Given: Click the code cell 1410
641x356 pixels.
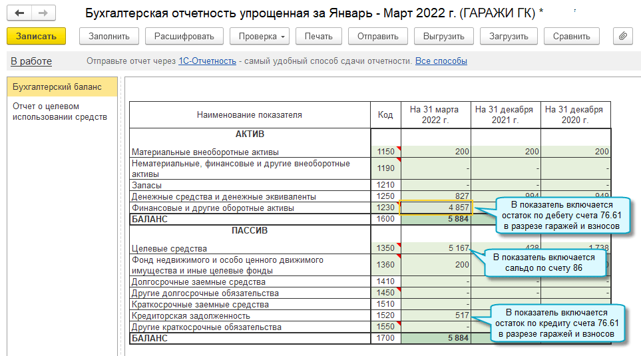Looking at the screenshot, I should (385, 281).
